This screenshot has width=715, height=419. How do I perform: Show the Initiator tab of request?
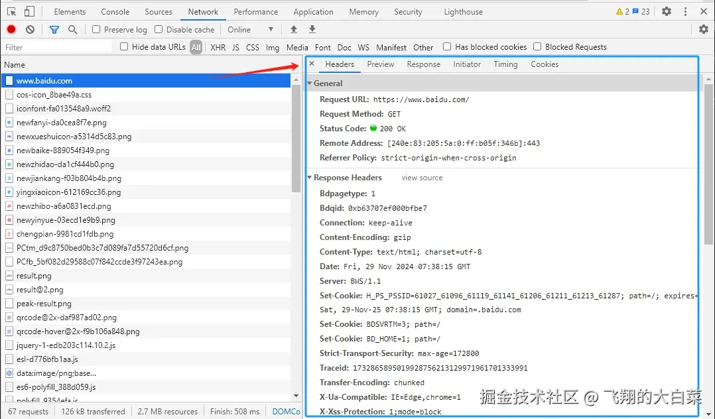click(x=467, y=64)
